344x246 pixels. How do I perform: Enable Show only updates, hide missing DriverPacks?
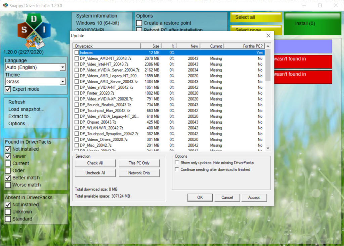pos(177,163)
